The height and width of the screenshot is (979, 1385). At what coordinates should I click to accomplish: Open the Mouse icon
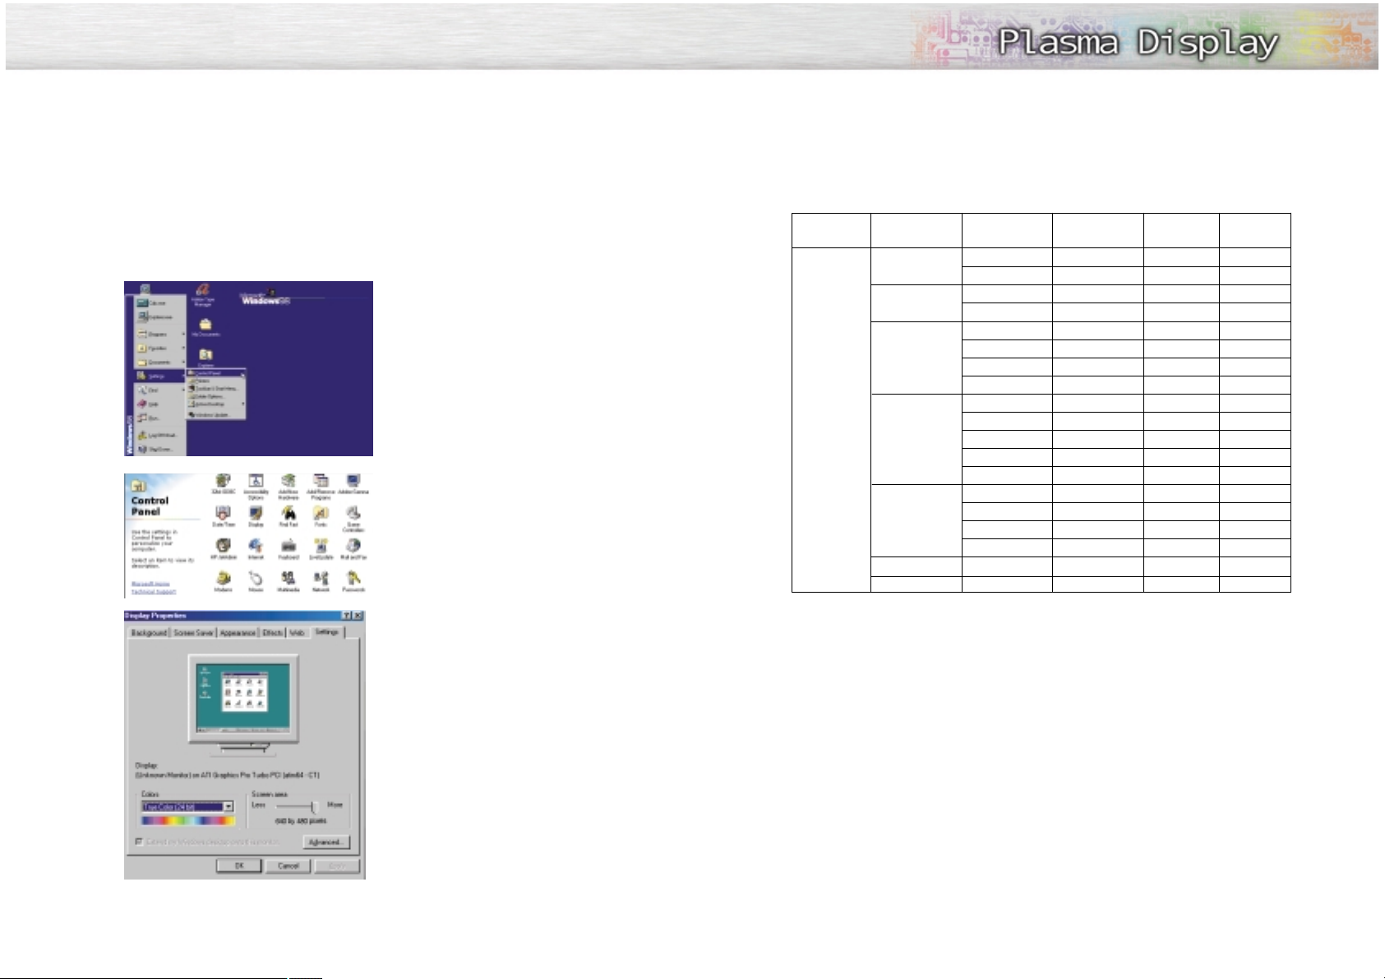(x=256, y=581)
